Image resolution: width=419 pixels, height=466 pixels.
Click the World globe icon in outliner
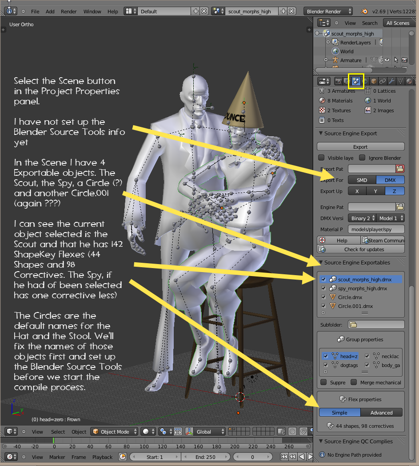(335, 51)
